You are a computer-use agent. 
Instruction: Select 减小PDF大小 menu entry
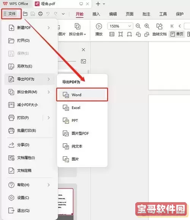(x=30, y=105)
